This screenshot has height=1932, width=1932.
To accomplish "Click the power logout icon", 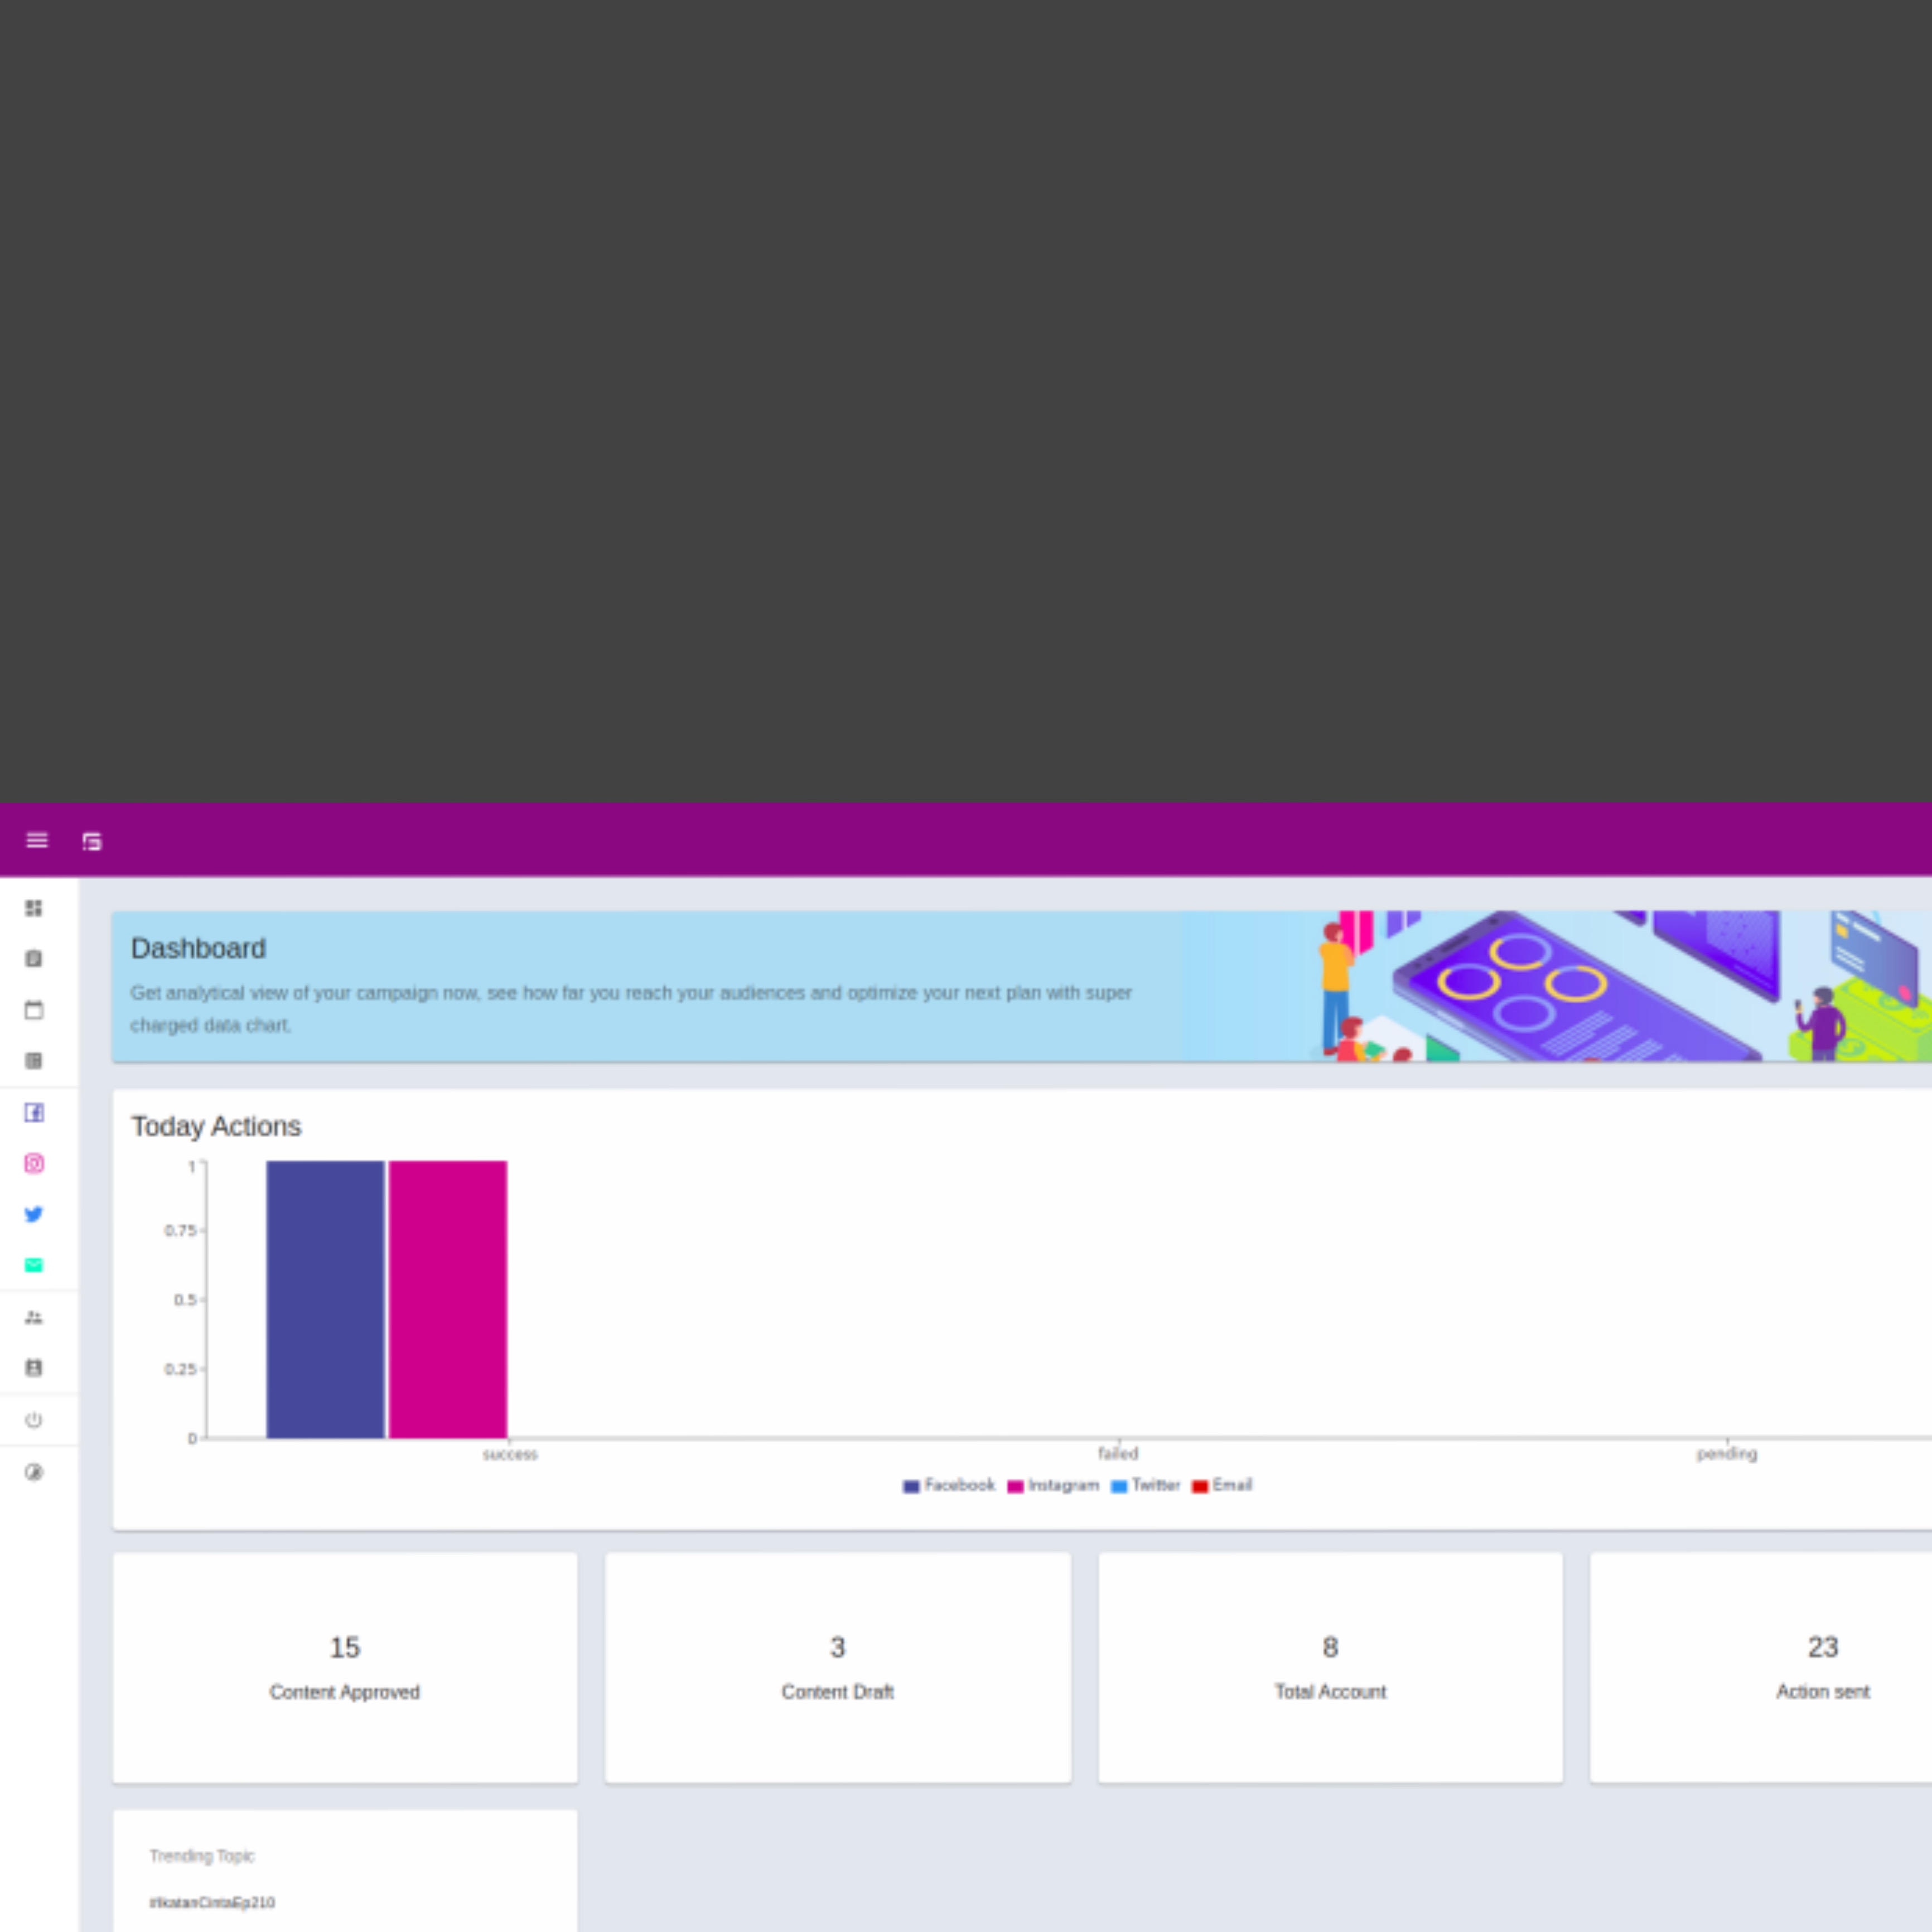I will pos(34,1420).
